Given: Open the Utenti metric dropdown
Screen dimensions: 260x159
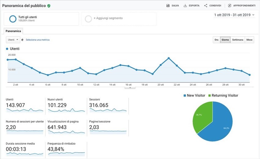Looking at the screenshot, I should [13, 40].
